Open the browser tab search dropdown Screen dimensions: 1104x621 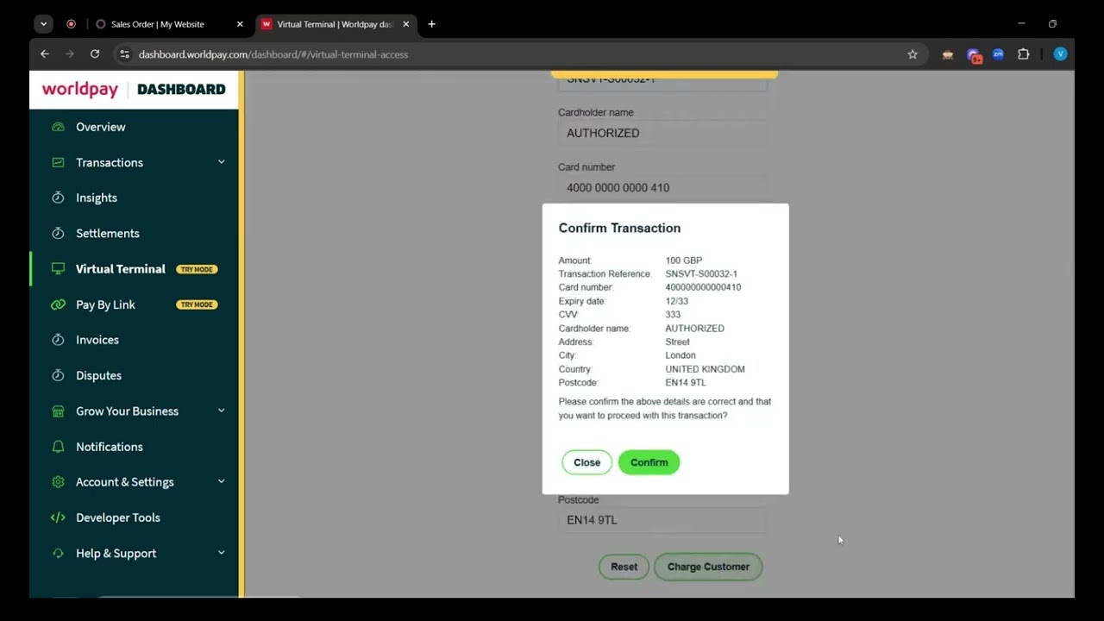(43, 24)
